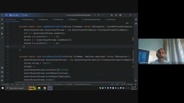Open the Terminal tool window
Viewport: 184px width, 103px height.
2,72
